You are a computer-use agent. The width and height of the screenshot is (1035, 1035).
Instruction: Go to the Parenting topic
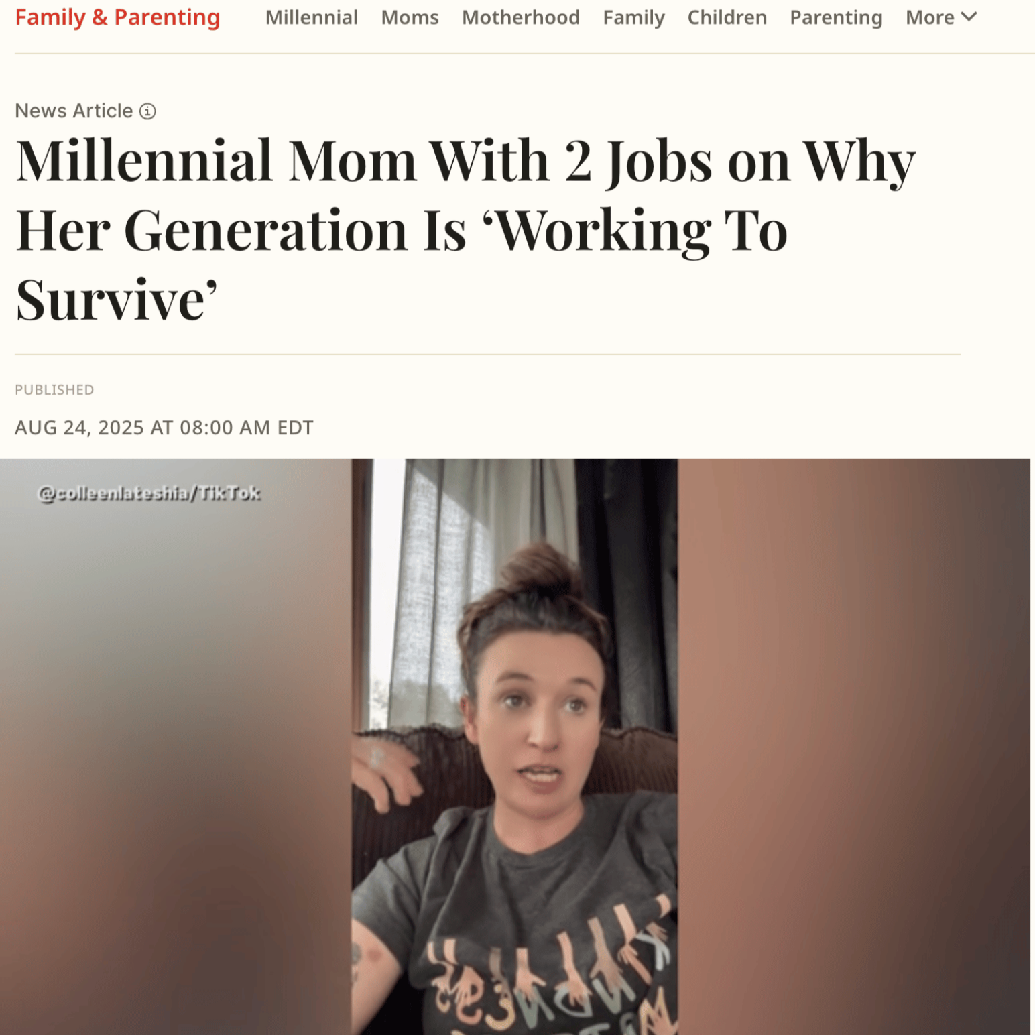click(x=836, y=18)
